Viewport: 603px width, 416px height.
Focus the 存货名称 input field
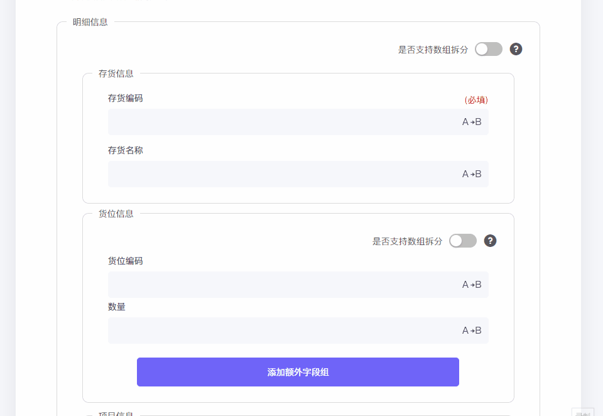tap(283, 174)
